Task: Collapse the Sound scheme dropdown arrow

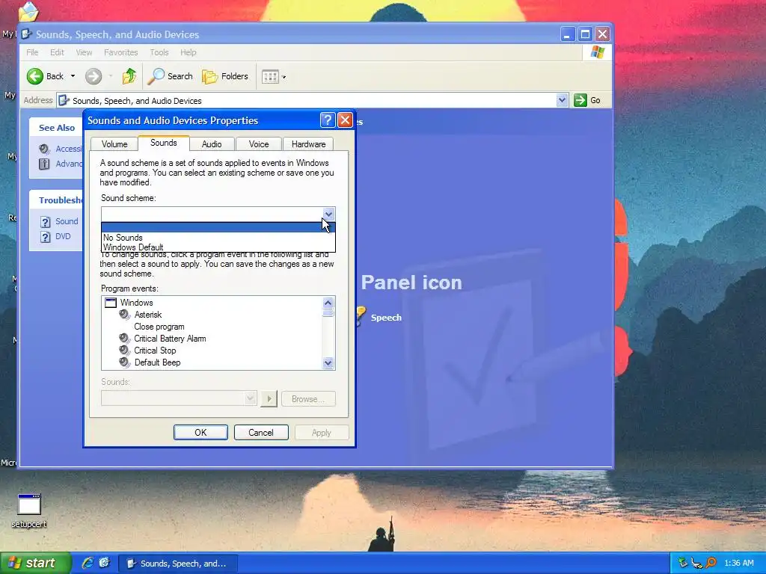Action: [x=328, y=214]
